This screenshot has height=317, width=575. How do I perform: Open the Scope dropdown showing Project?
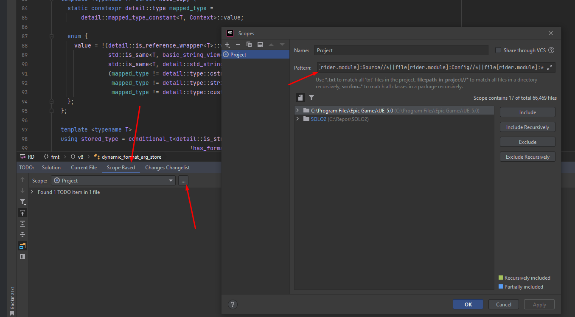click(x=113, y=180)
